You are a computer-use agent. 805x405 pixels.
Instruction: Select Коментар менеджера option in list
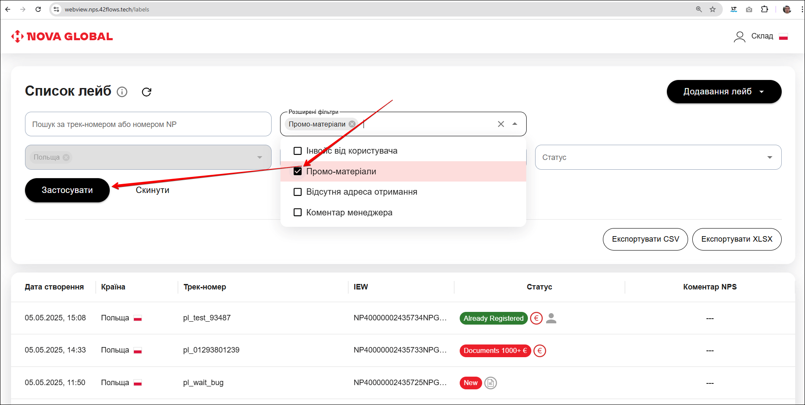click(x=349, y=212)
